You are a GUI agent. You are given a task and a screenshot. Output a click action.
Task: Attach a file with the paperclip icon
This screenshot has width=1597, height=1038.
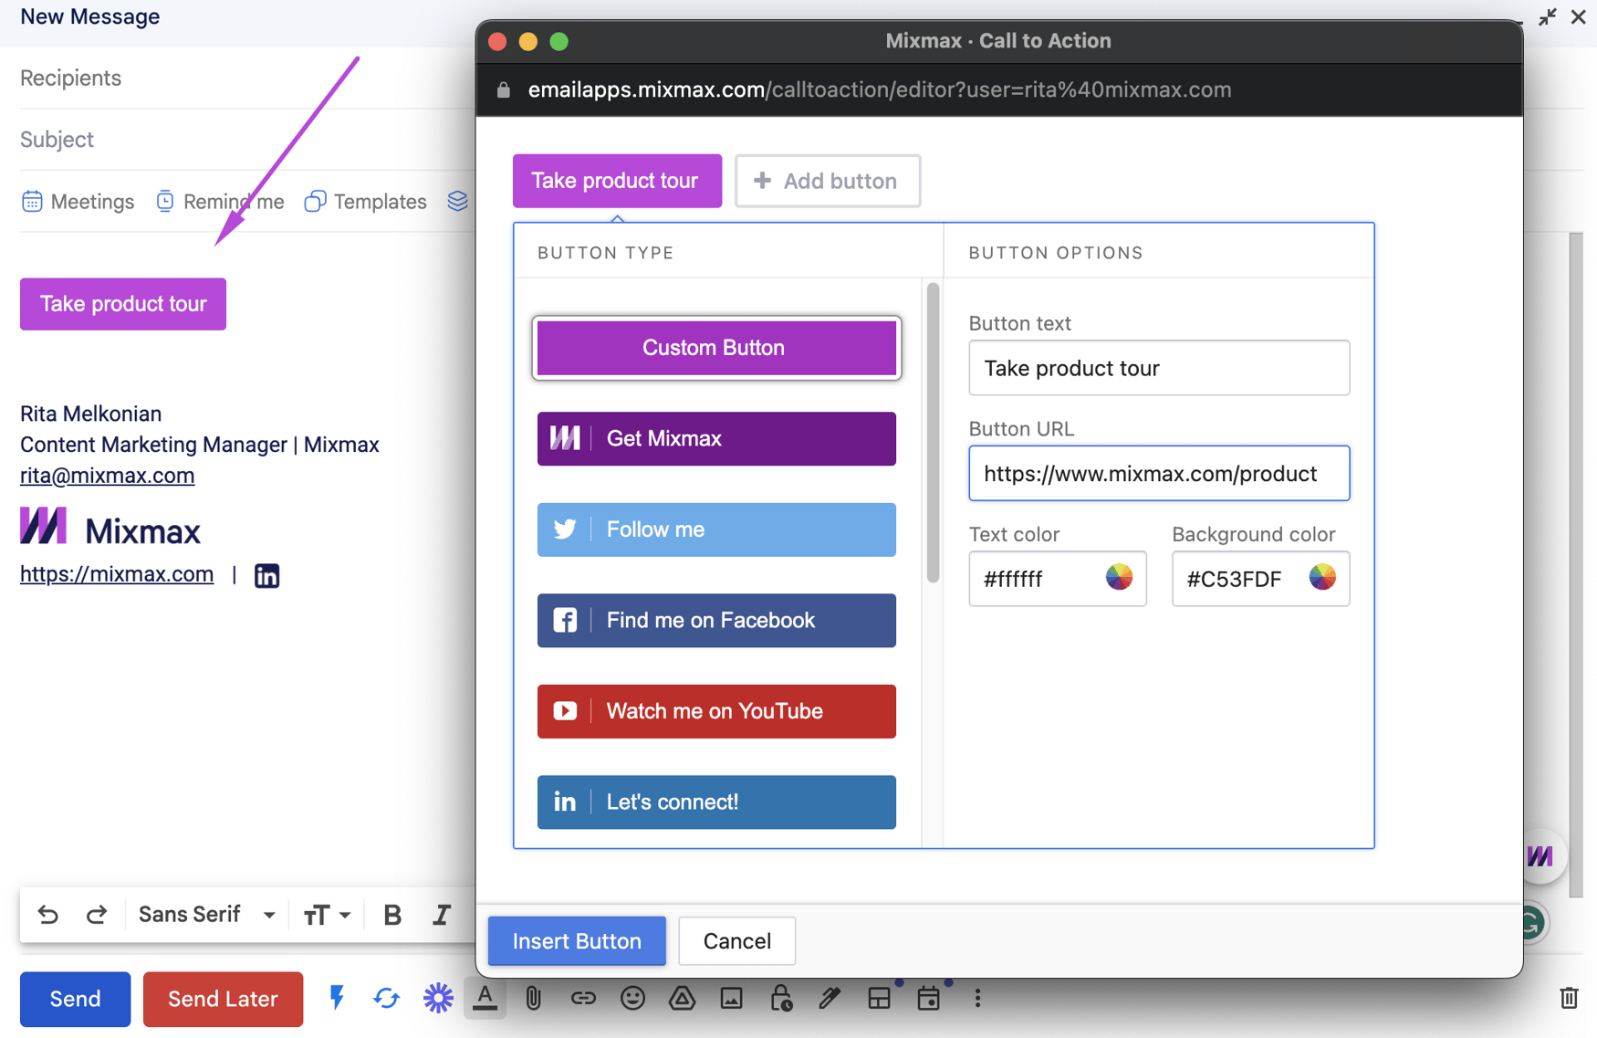tap(534, 998)
